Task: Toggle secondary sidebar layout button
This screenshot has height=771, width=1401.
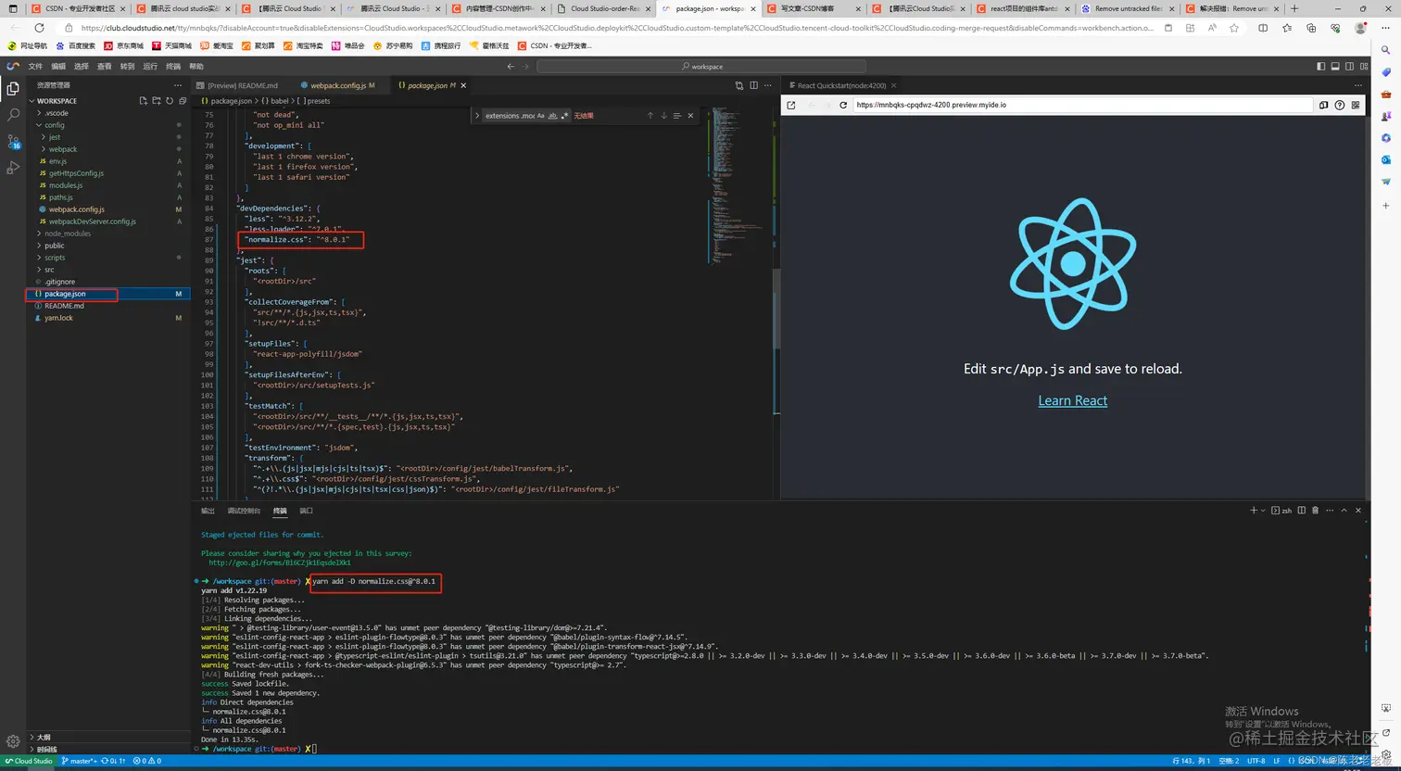Action: point(1349,67)
